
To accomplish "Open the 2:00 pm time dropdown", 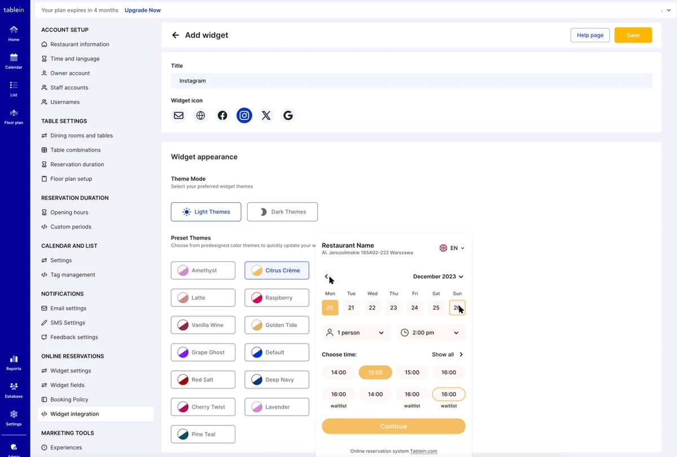I will click(x=430, y=332).
